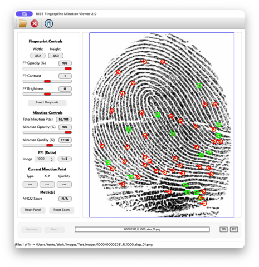Click the purple window badge icon
The image size is (259, 267).
(25, 14)
